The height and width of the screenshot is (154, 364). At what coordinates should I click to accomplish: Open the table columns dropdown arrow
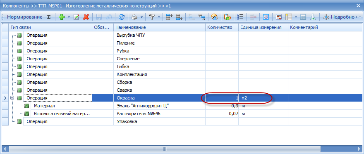pyautogui.click(x=295, y=17)
